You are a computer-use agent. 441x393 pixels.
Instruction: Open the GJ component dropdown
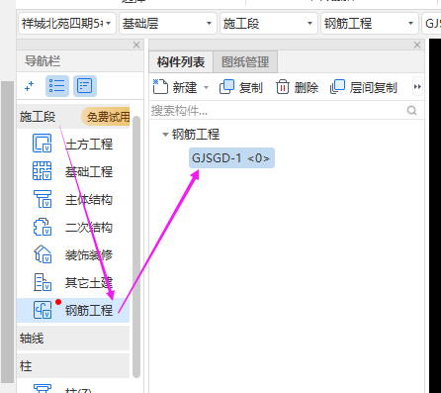pyautogui.click(x=431, y=24)
